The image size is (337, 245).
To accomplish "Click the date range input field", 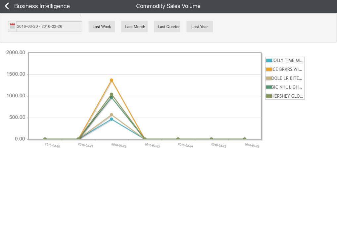I will [48, 26].
